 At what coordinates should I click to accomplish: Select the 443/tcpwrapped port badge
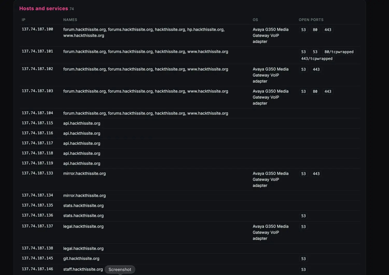[317, 59]
